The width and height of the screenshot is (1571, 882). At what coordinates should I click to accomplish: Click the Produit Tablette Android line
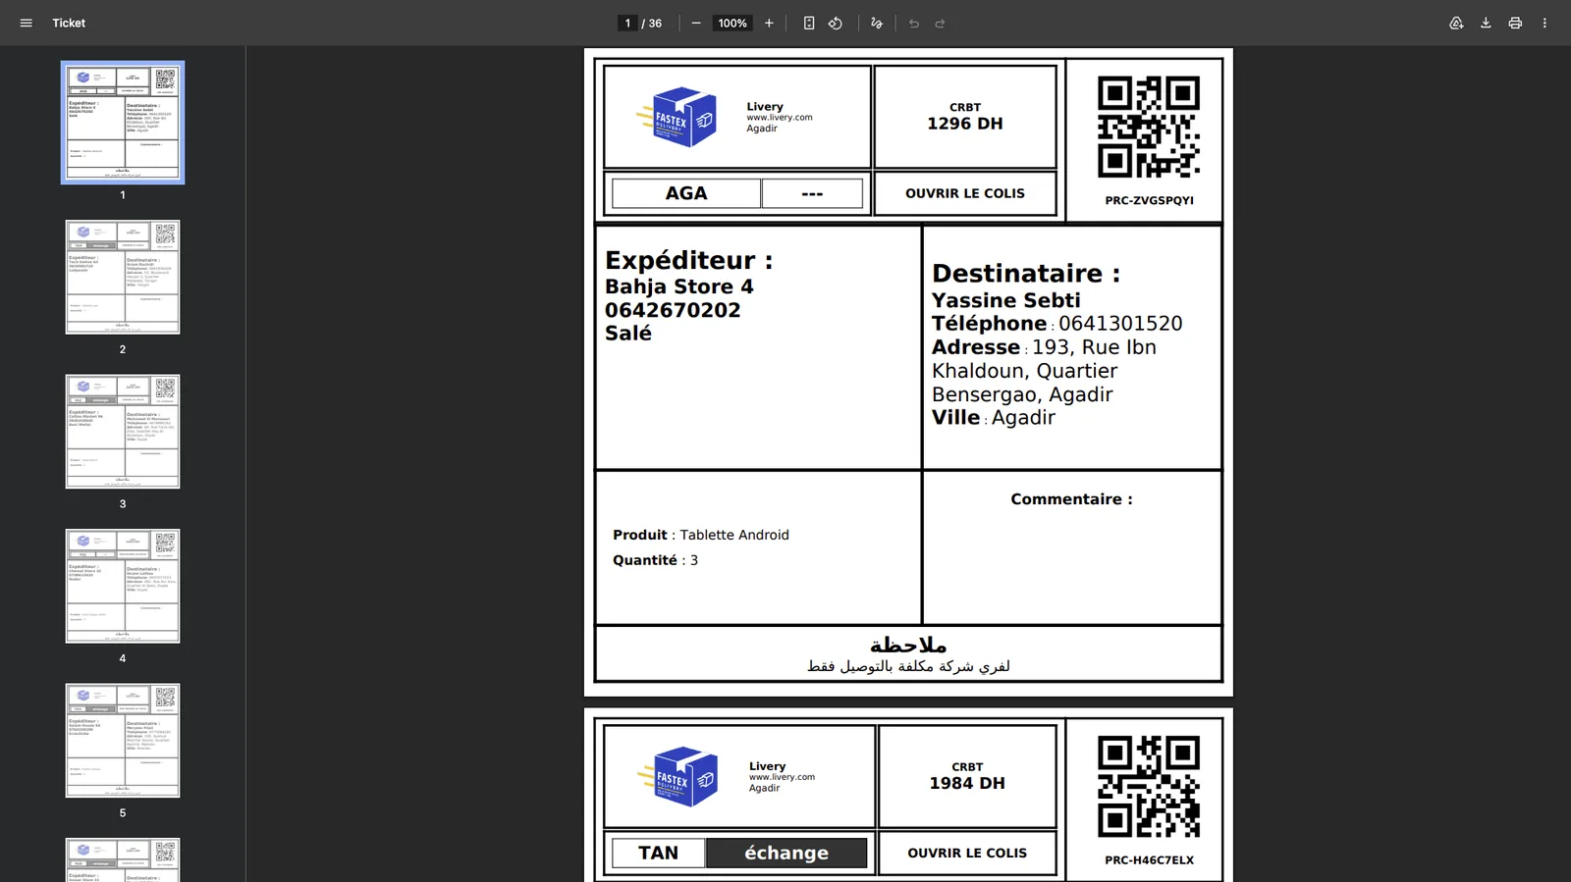click(701, 535)
